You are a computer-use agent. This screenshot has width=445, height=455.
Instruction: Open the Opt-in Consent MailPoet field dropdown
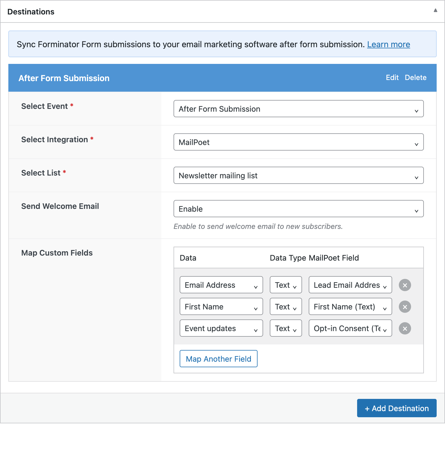coord(350,328)
